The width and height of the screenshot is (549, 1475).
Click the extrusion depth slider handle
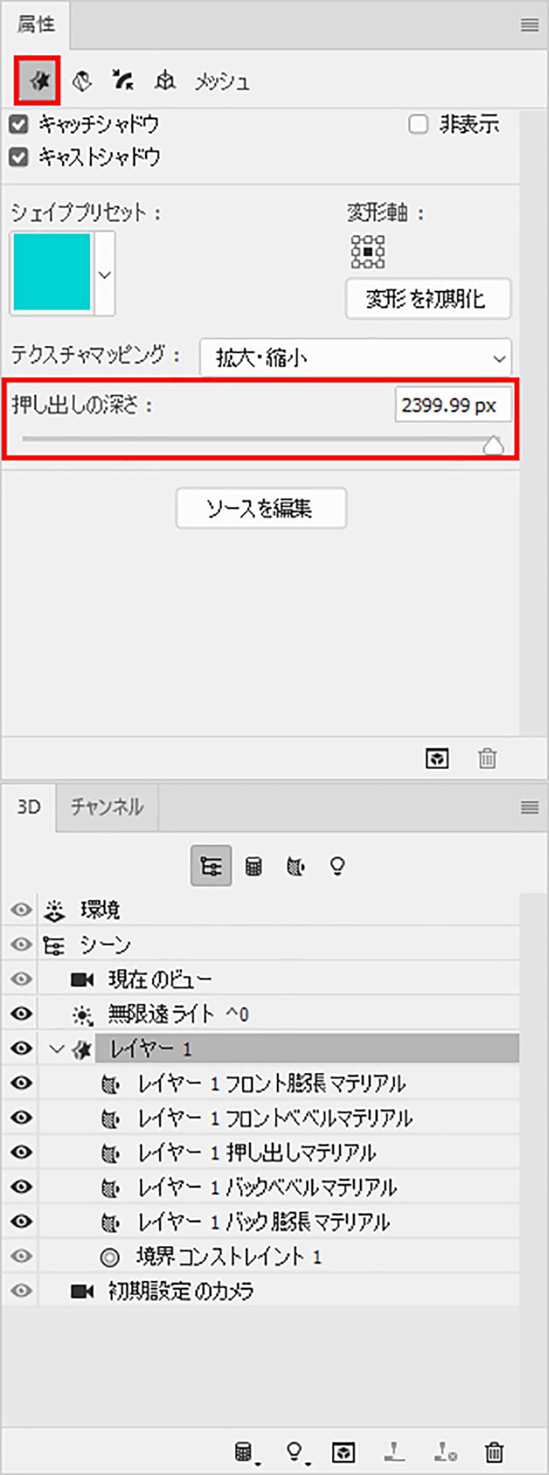point(493,446)
